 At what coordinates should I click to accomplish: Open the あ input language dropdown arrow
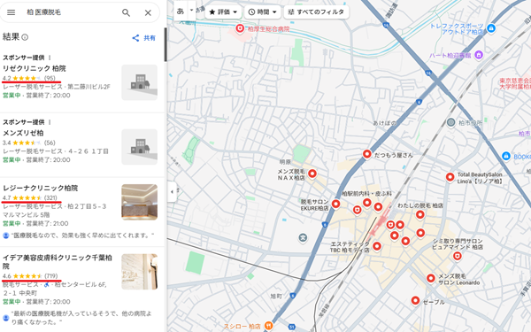click(x=191, y=10)
